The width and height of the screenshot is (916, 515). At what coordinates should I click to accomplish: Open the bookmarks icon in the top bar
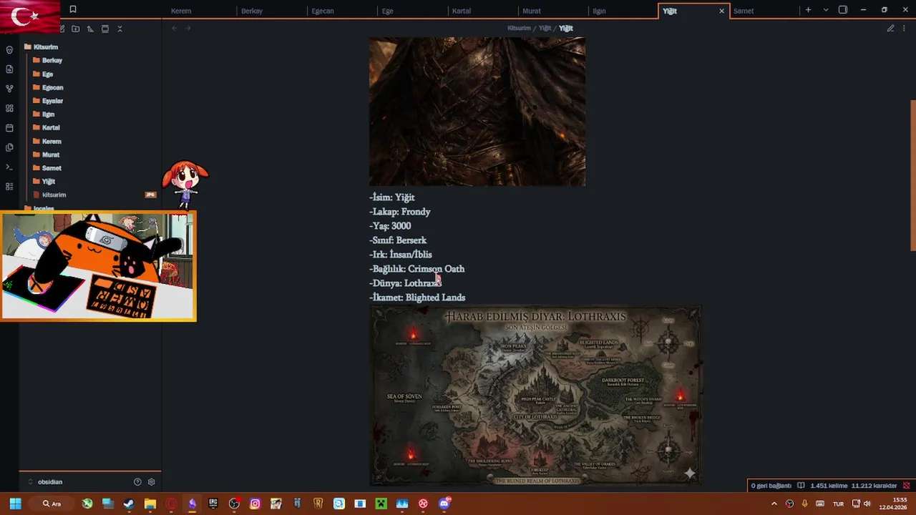72,10
